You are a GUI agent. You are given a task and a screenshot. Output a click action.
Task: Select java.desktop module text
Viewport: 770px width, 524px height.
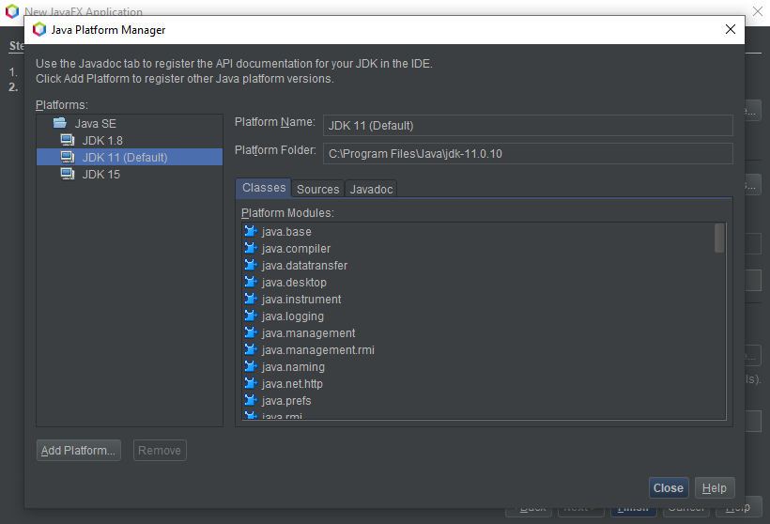(x=294, y=283)
